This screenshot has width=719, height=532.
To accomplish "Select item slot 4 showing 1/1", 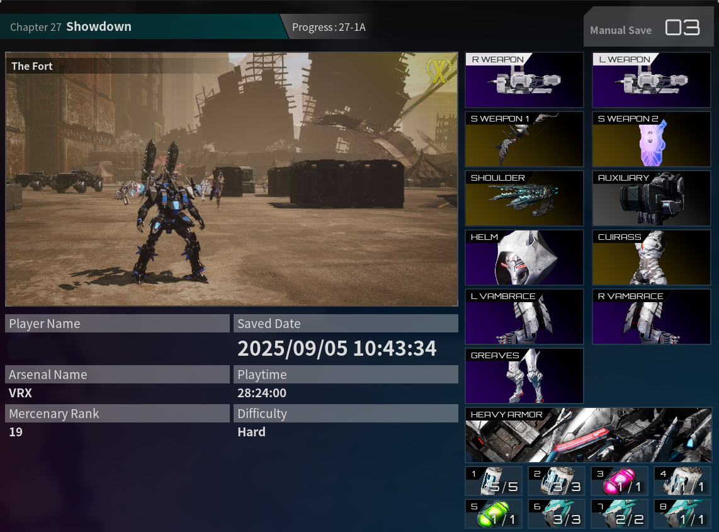I will [682, 481].
